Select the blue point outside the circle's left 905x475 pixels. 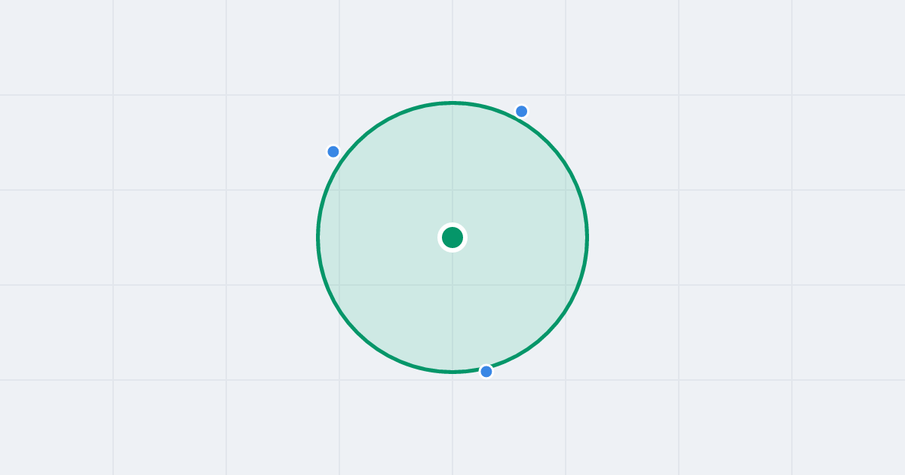pos(333,152)
